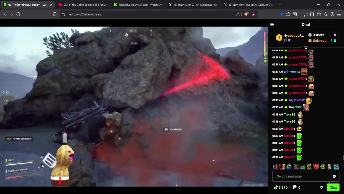Click the grimyremy username in chat
Image resolution: width=344 pixels, height=194 pixels.
(292, 72)
